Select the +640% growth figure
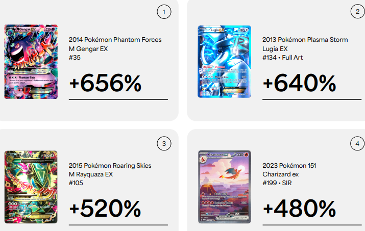365x231 pixels. 299,83
